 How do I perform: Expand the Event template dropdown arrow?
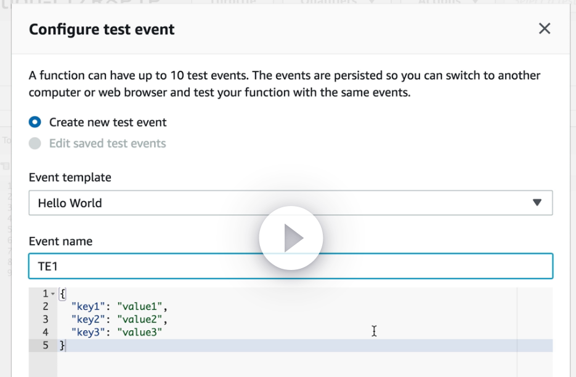(537, 203)
